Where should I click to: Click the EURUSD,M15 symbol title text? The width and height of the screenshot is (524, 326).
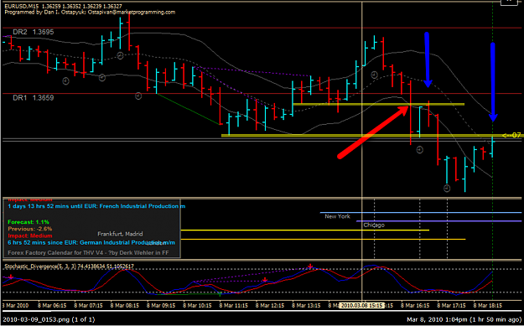pyautogui.click(x=21, y=7)
